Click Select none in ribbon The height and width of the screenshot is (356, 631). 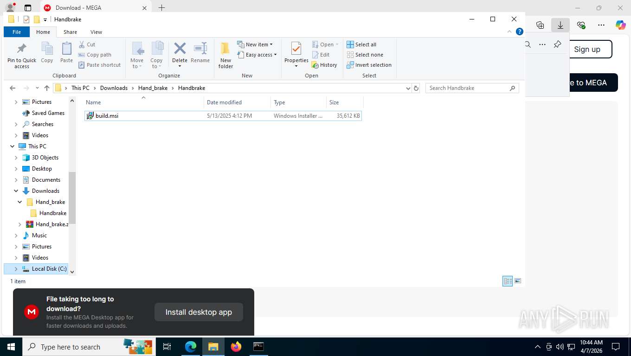pos(365,55)
